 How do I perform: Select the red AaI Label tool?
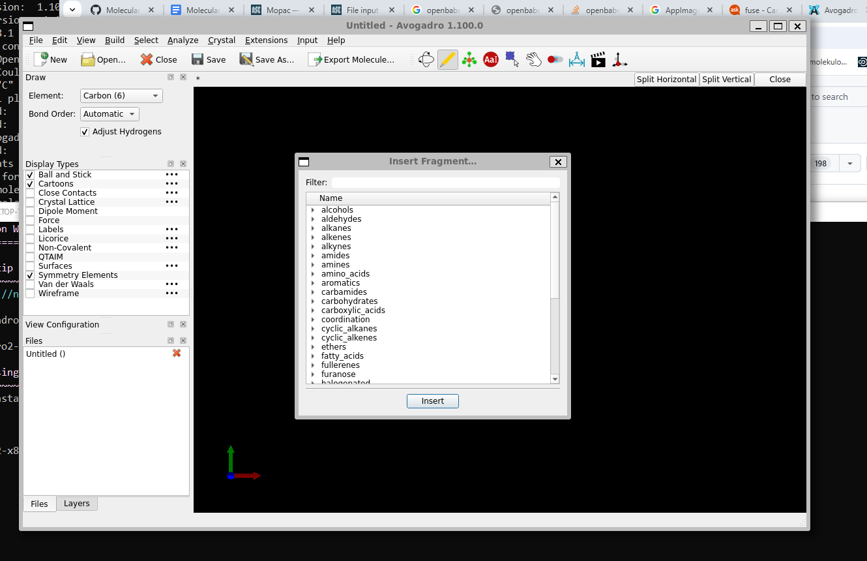tap(491, 59)
